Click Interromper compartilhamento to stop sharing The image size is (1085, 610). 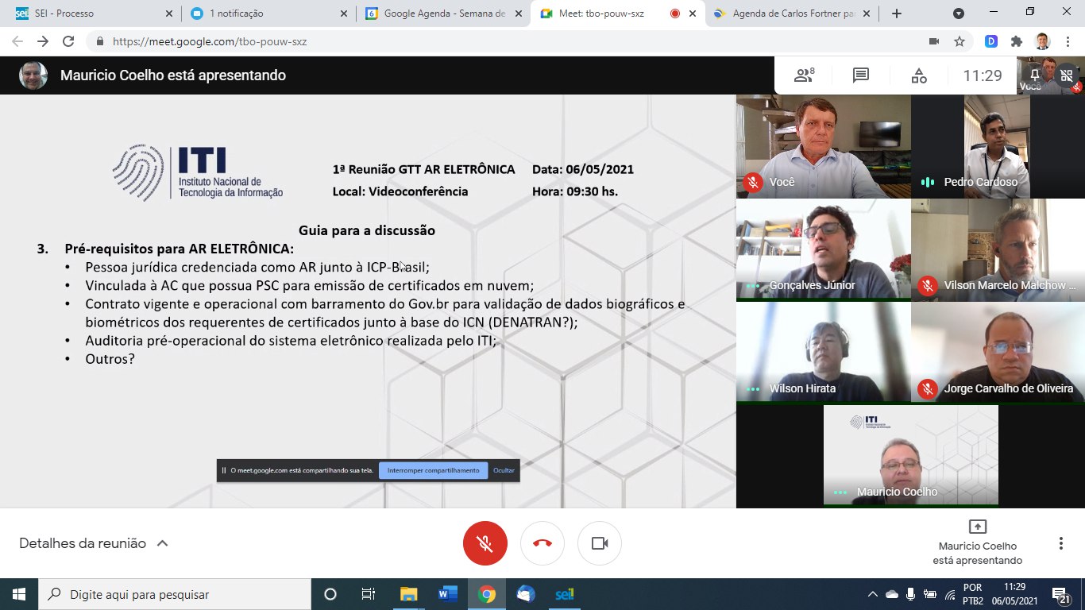pos(433,469)
